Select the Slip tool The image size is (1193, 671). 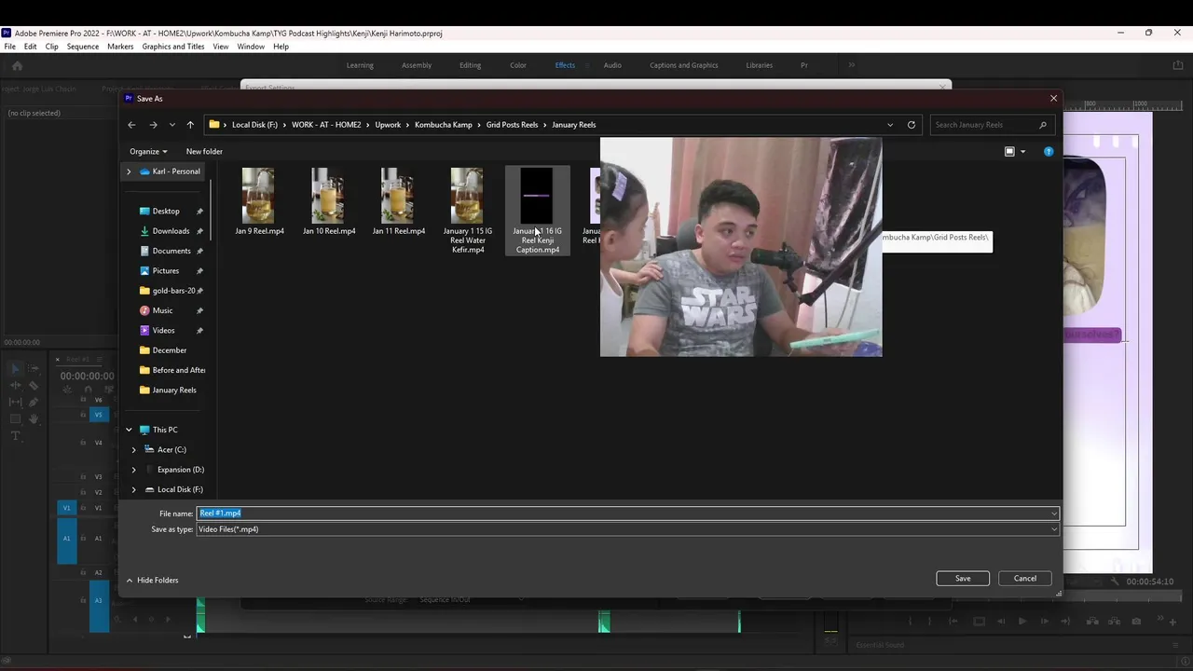tap(15, 402)
